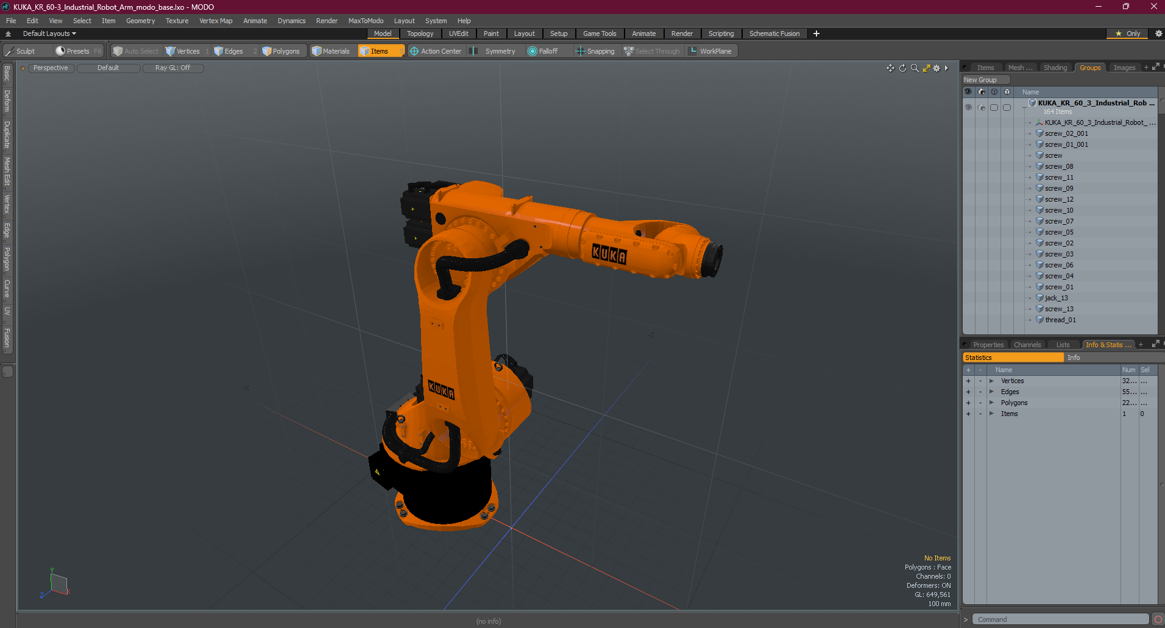Add a new layout tab with plus icon
The image size is (1165, 628).
pos(816,34)
